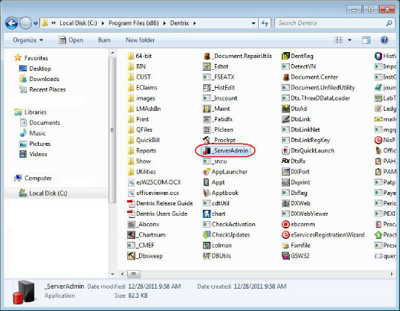
Task: Select the _HistEdit application icon
Action: (207, 88)
